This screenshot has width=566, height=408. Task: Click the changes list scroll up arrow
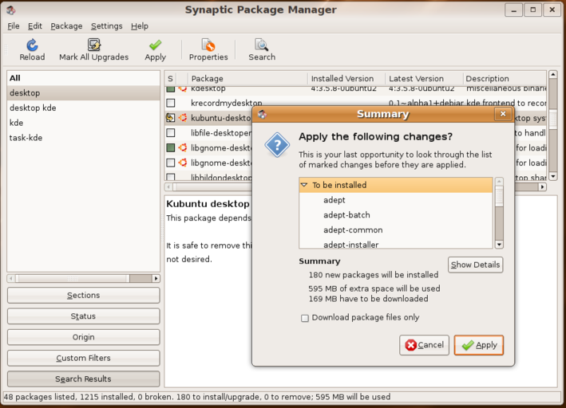499,182
